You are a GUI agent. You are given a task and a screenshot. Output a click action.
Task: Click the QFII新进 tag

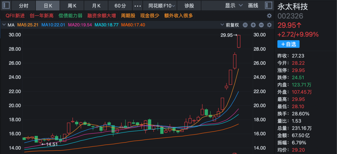[16, 16]
